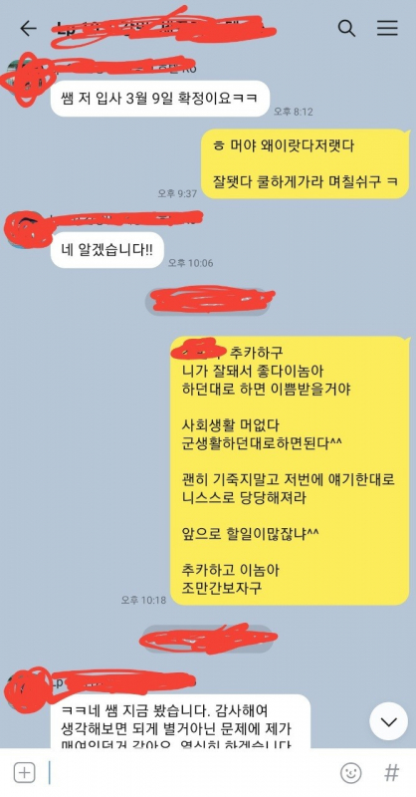Open the emoticon smiley picker
This screenshot has width=416, height=797.
click(x=350, y=773)
